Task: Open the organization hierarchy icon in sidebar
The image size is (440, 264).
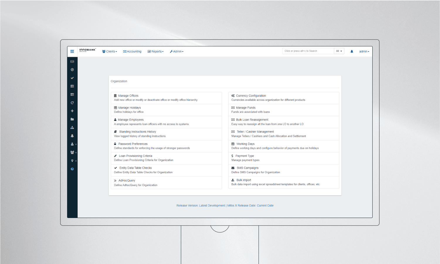Action: click(72, 127)
